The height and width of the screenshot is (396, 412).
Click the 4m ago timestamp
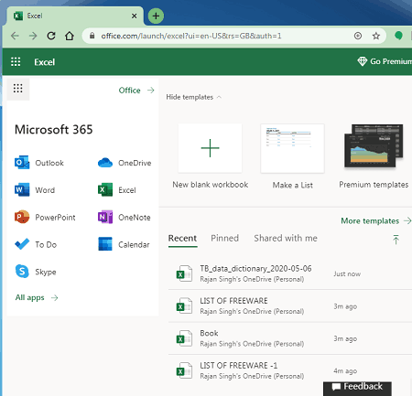345,370
